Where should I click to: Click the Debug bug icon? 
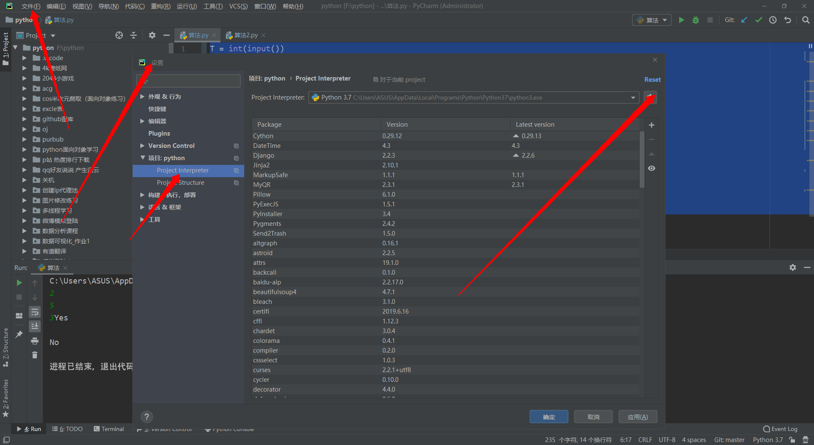click(696, 20)
